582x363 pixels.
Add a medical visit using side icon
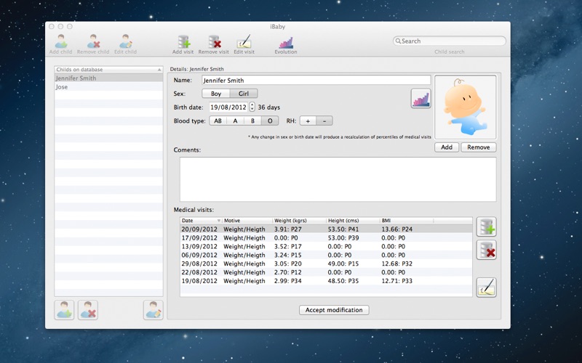486,227
